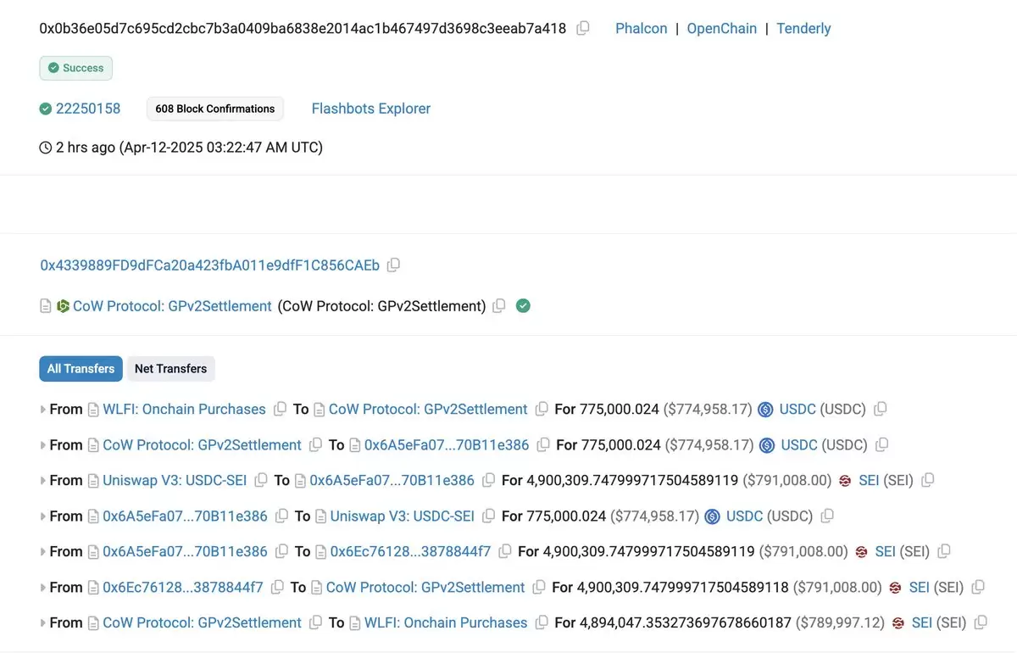The height and width of the screenshot is (653, 1017).
Task: Copy 0x6Ec76128 sender address in 0x6Ec76128-to-CoW row
Action: (x=277, y=587)
